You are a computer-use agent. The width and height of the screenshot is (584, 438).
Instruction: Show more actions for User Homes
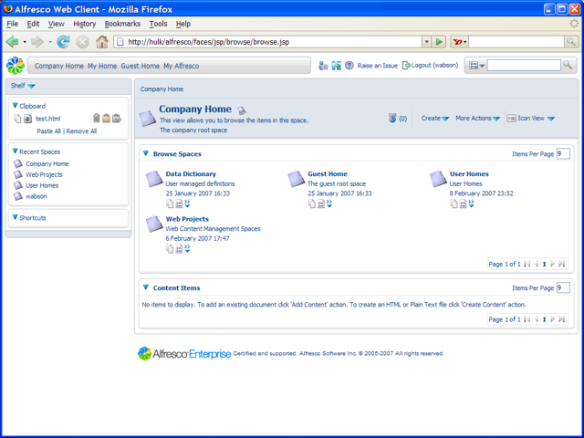[471, 203]
